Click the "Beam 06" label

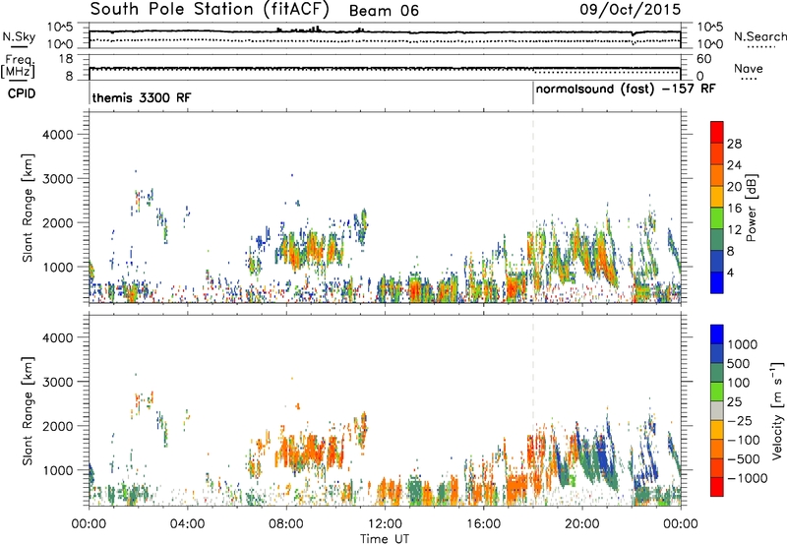(384, 11)
